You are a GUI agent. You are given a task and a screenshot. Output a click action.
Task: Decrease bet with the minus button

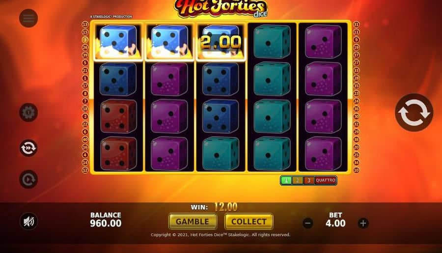pyautogui.click(x=308, y=223)
